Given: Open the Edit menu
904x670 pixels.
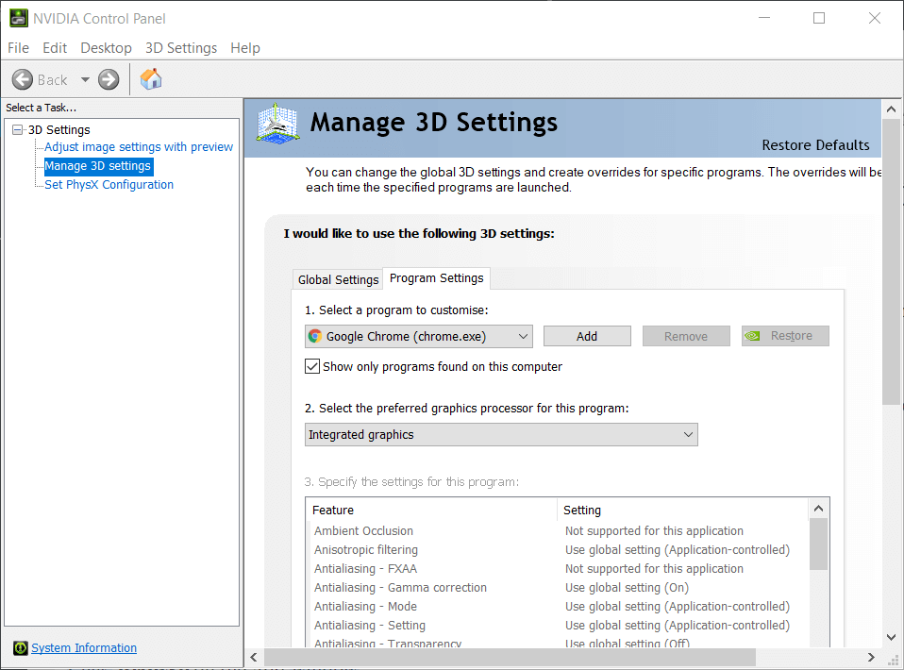Looking at the screenshot, I should pyautogui.click(x=55, y=48).
